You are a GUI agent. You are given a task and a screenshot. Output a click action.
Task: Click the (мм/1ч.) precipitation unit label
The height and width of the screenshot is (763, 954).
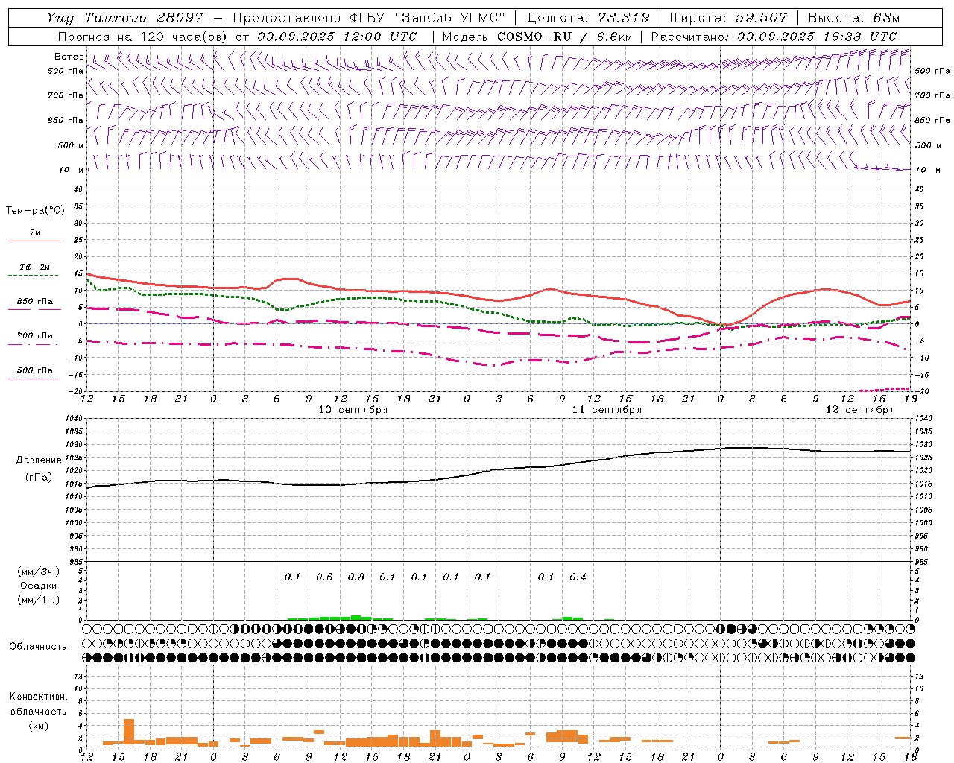pos(39,600)
